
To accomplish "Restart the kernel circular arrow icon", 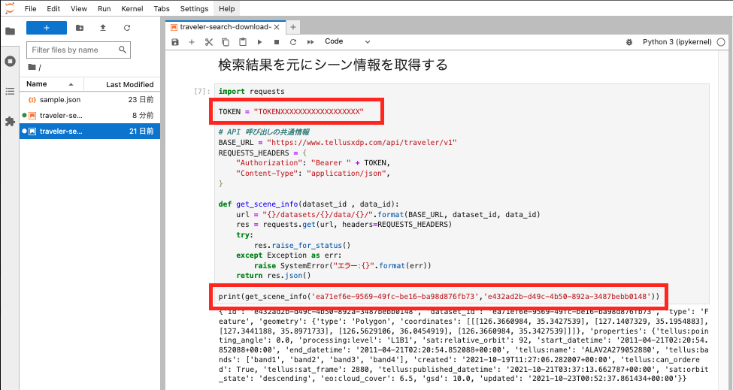I will click(293, 42).
